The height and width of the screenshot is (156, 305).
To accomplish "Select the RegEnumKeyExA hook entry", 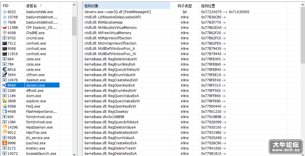I will pyautogui.click(x=192, y=64).
